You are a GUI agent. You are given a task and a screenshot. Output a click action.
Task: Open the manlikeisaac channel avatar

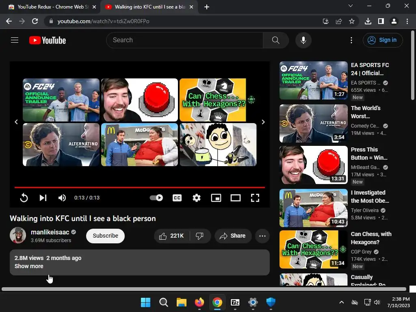coord(18,235)
